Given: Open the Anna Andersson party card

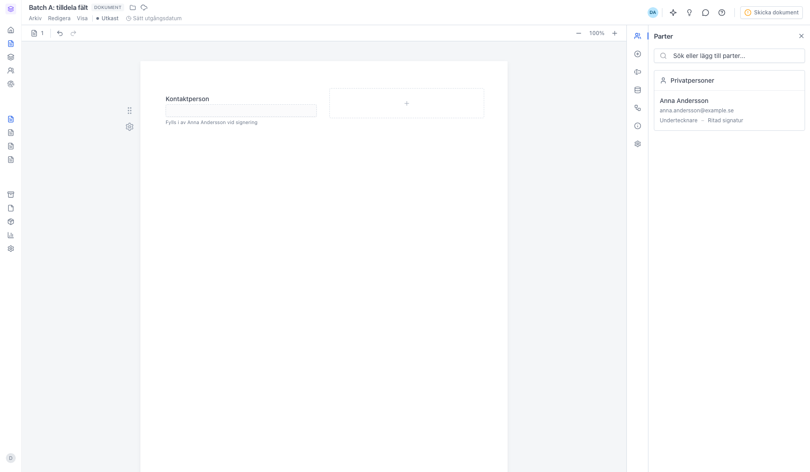Looking at the screenshot, I should point(729,111).
